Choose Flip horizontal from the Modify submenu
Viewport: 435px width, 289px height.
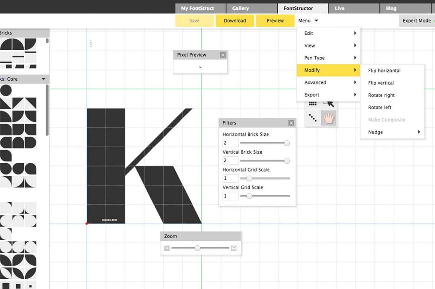(384, 71)
